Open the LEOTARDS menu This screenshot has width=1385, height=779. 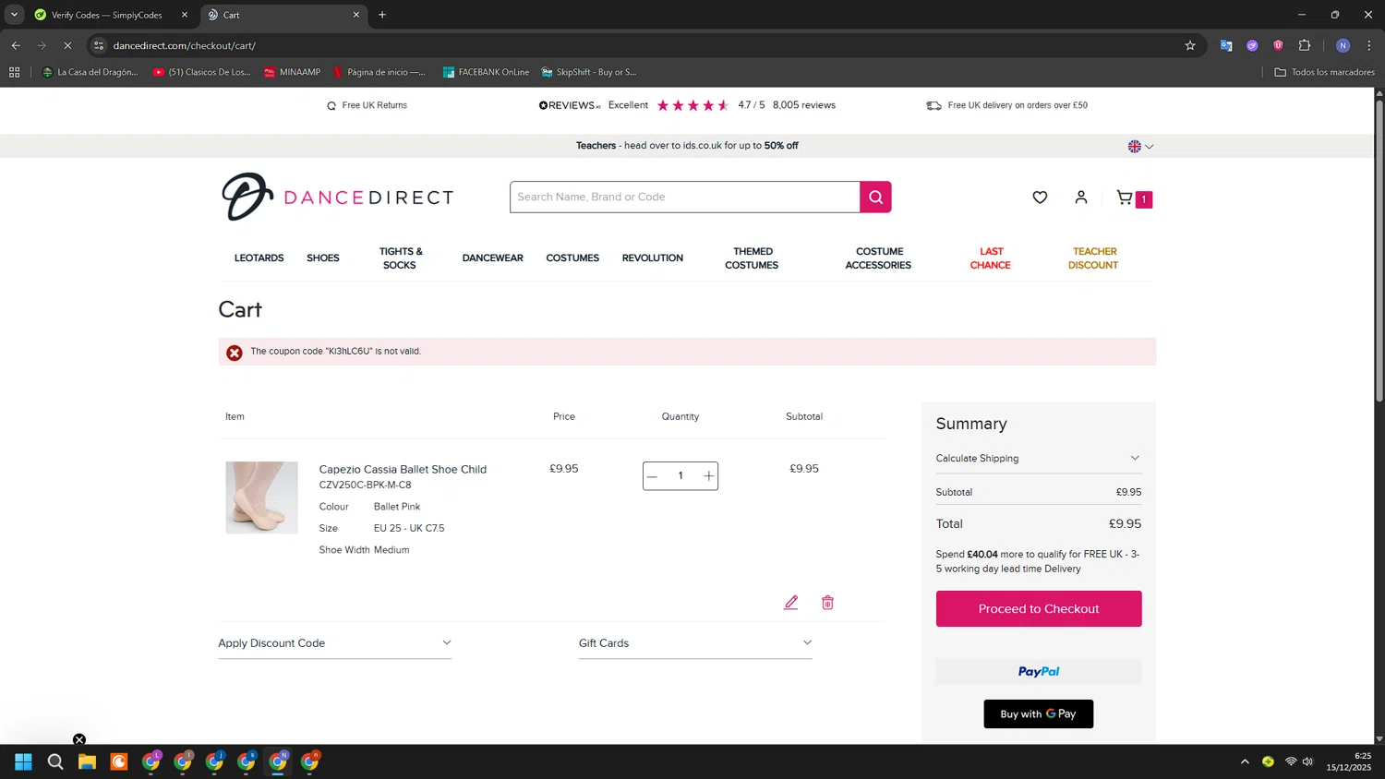[259, 258]
